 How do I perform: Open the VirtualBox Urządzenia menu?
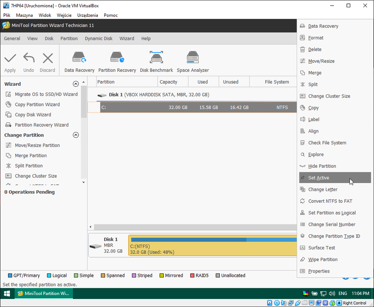pos(87,15)
